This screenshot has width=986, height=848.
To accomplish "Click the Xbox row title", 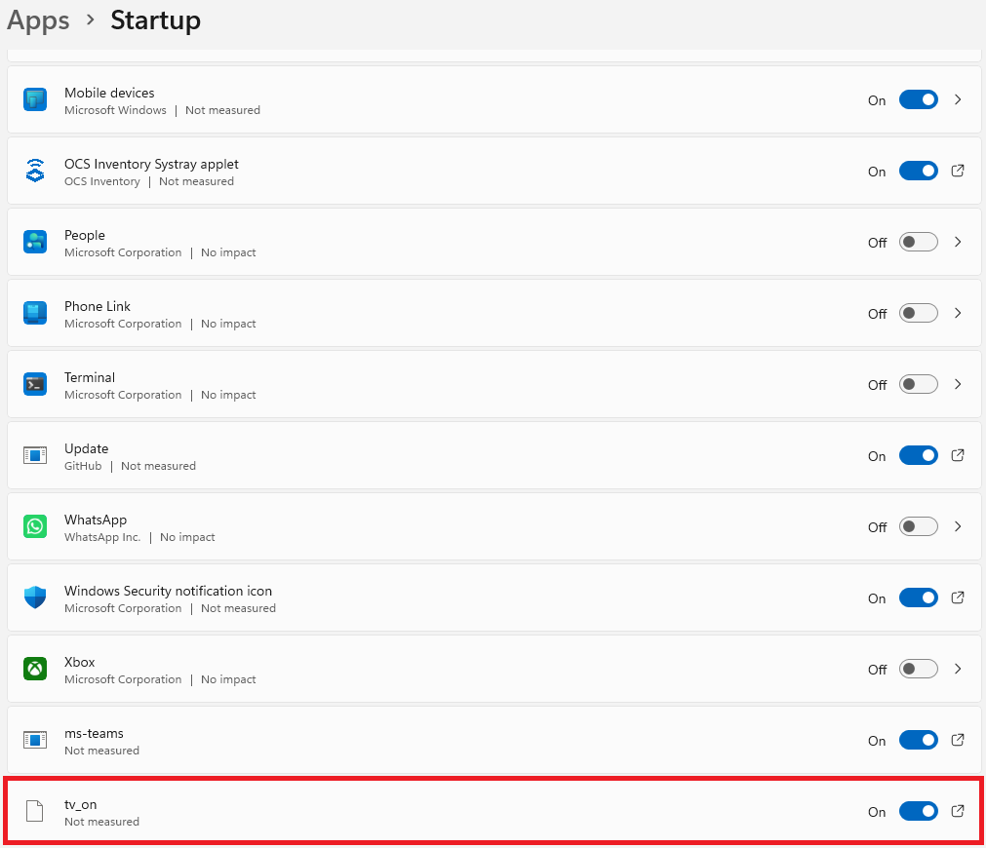I will click(x=80, y=662).
